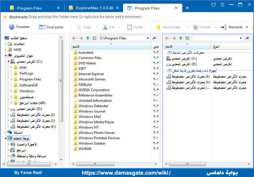Open left pane address dropdown arrow
The width and height of the screenshot is (254, 177).
coord(148,38)
